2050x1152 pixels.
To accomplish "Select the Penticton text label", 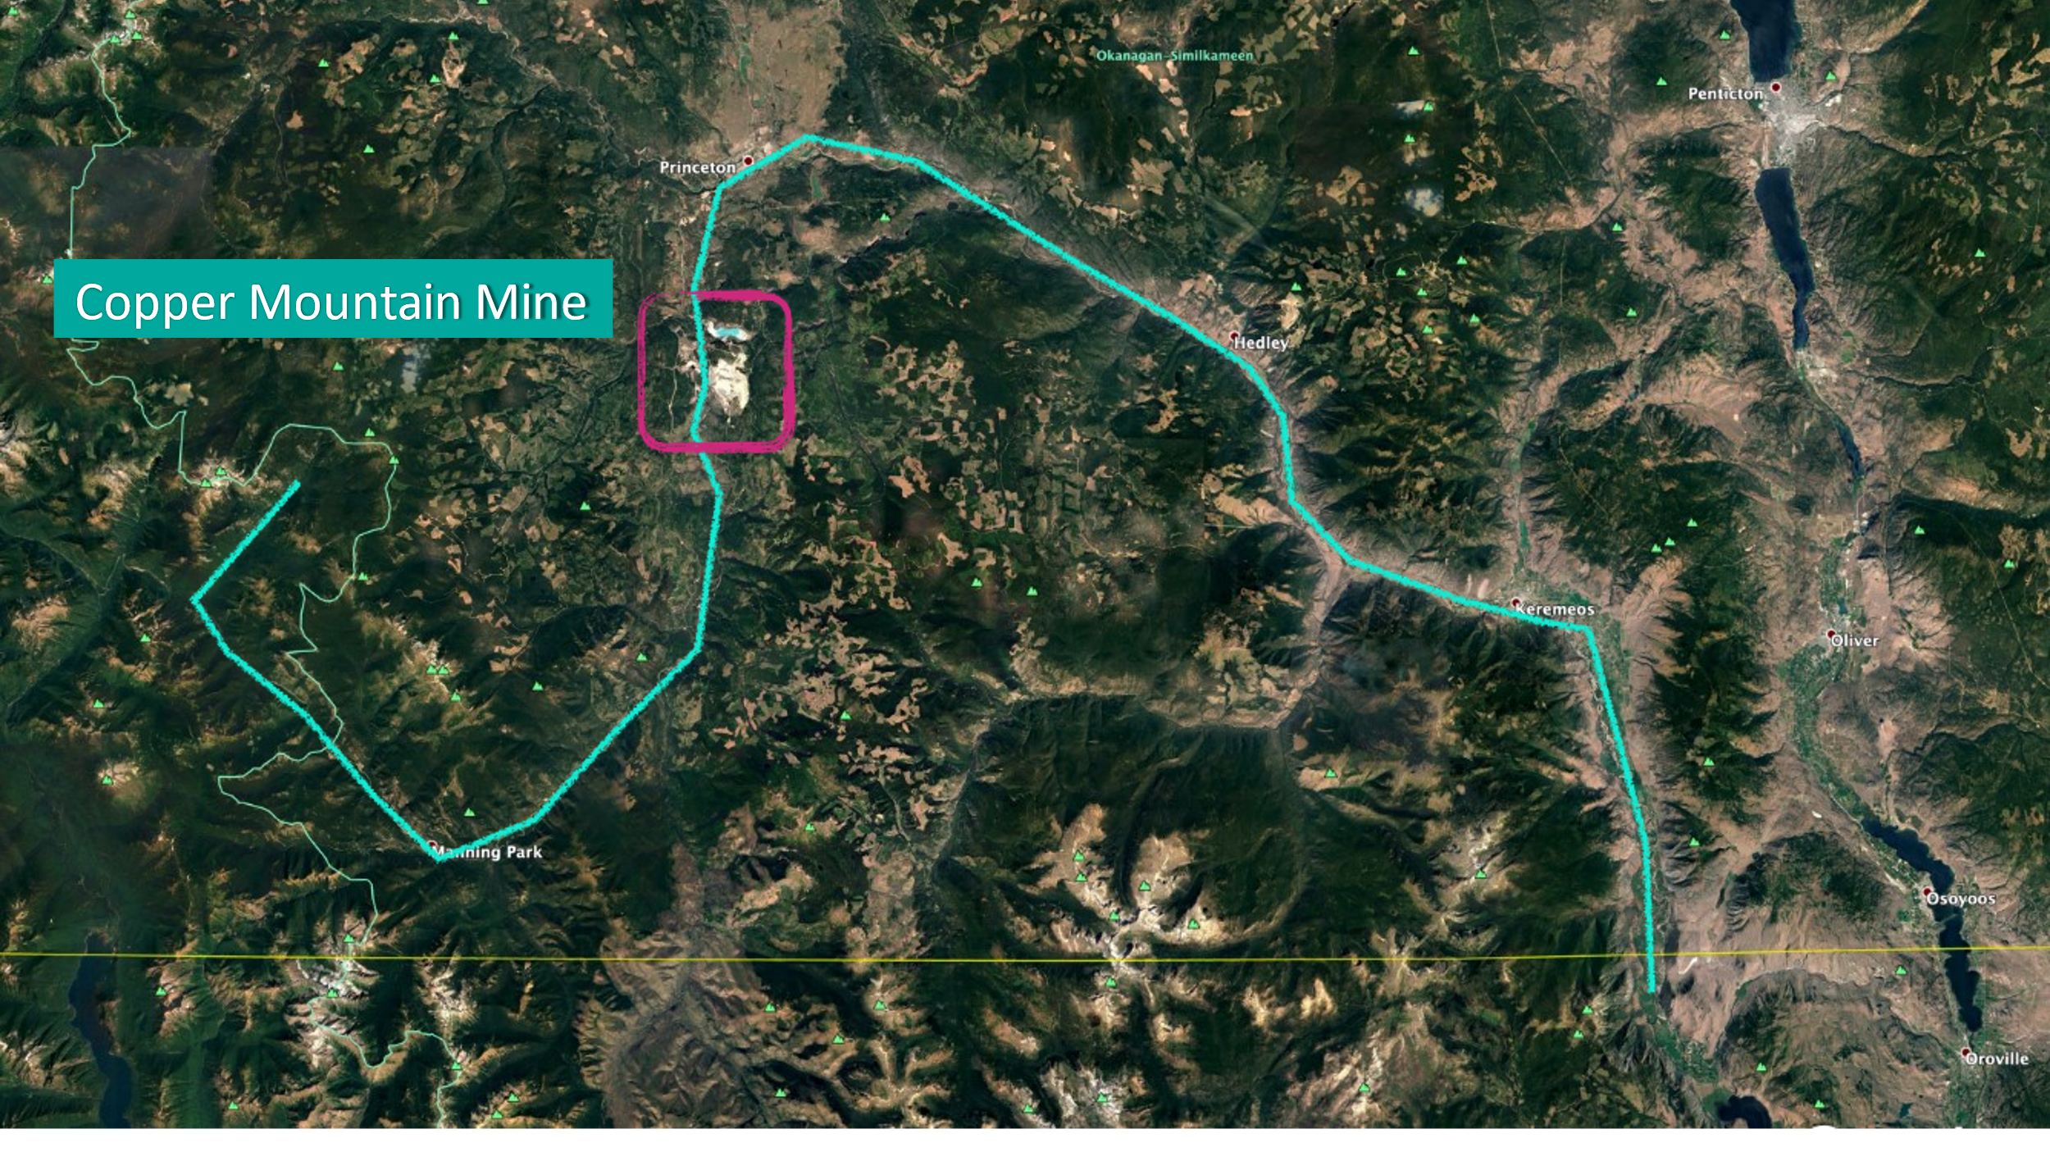I will (1725, 94).
